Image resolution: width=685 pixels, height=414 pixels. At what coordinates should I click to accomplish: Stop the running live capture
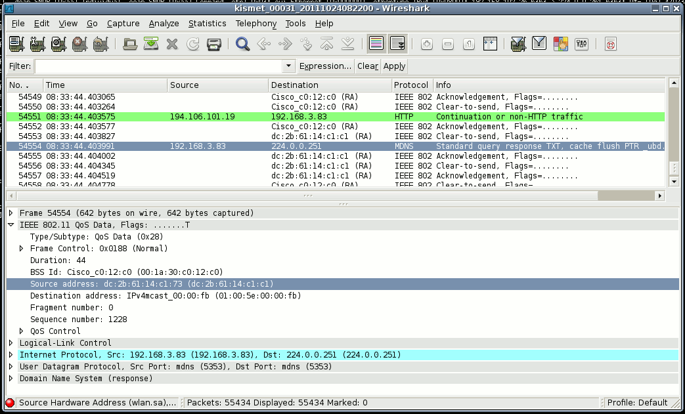[x=79, y=44]
